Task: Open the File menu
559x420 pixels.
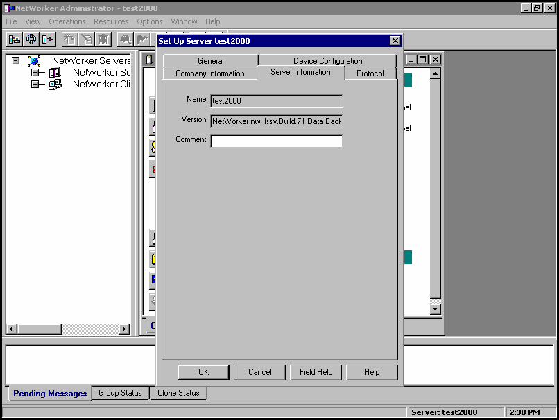Action: [x=11, y=21]
